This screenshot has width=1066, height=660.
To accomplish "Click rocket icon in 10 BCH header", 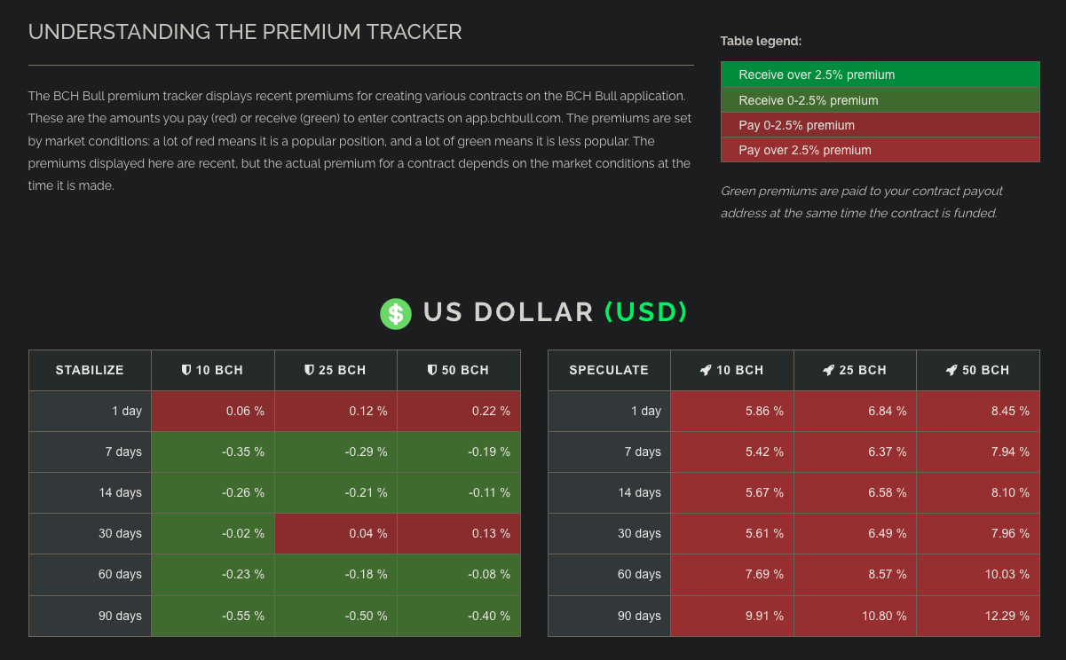I will (706, 370).
